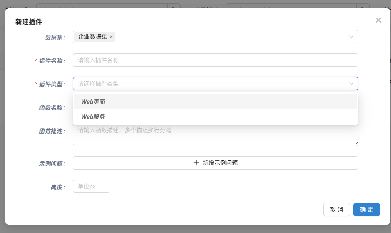Click the 取消 button
391x233 pixels.
(336, 210)
